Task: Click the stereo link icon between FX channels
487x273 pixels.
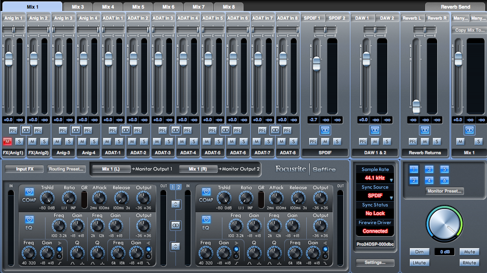Action: click(x=26, y=130)
